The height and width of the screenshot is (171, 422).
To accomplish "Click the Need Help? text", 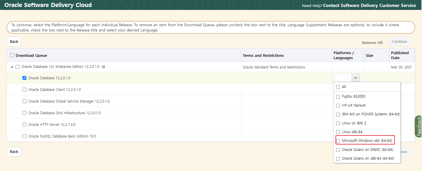I will coord(312,6).
